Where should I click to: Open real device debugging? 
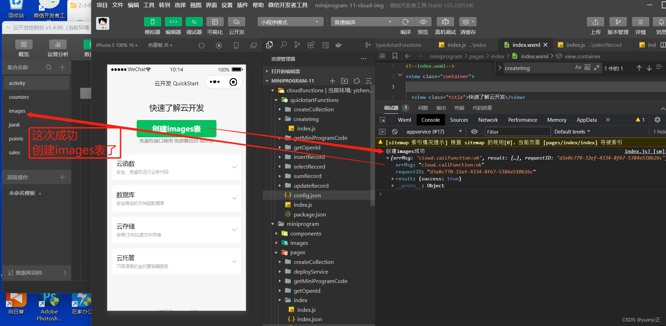tap(445, 22)
